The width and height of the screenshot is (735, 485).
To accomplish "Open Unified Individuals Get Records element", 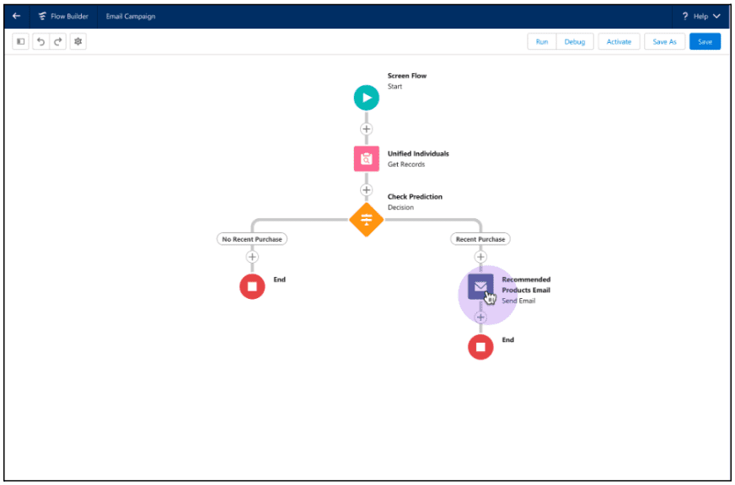I will tap(366, 158).
